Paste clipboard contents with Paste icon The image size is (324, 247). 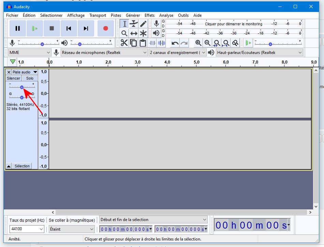[143, 43]
